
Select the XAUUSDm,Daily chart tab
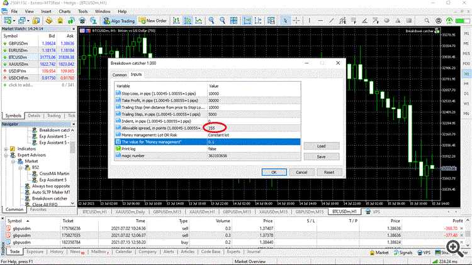130,212
